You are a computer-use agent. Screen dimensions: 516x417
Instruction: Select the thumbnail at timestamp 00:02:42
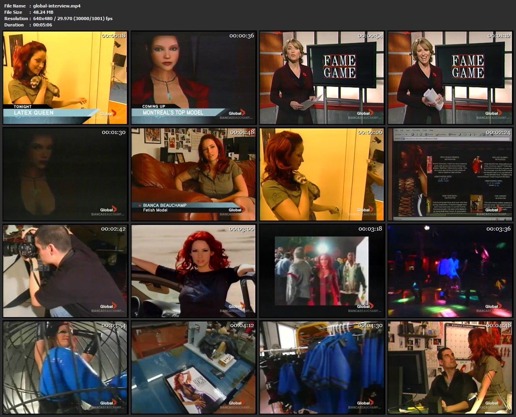coord(65,271)
